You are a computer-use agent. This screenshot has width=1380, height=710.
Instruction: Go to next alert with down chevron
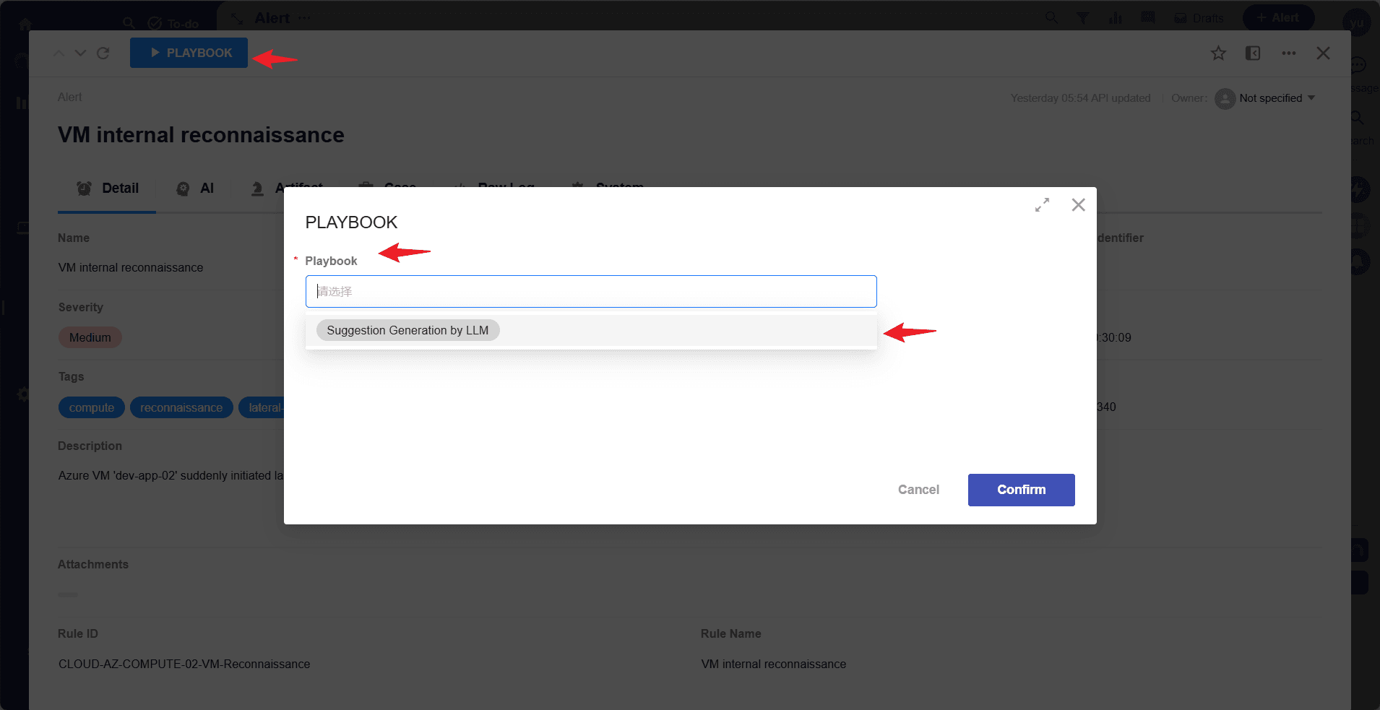pos(81,53)
